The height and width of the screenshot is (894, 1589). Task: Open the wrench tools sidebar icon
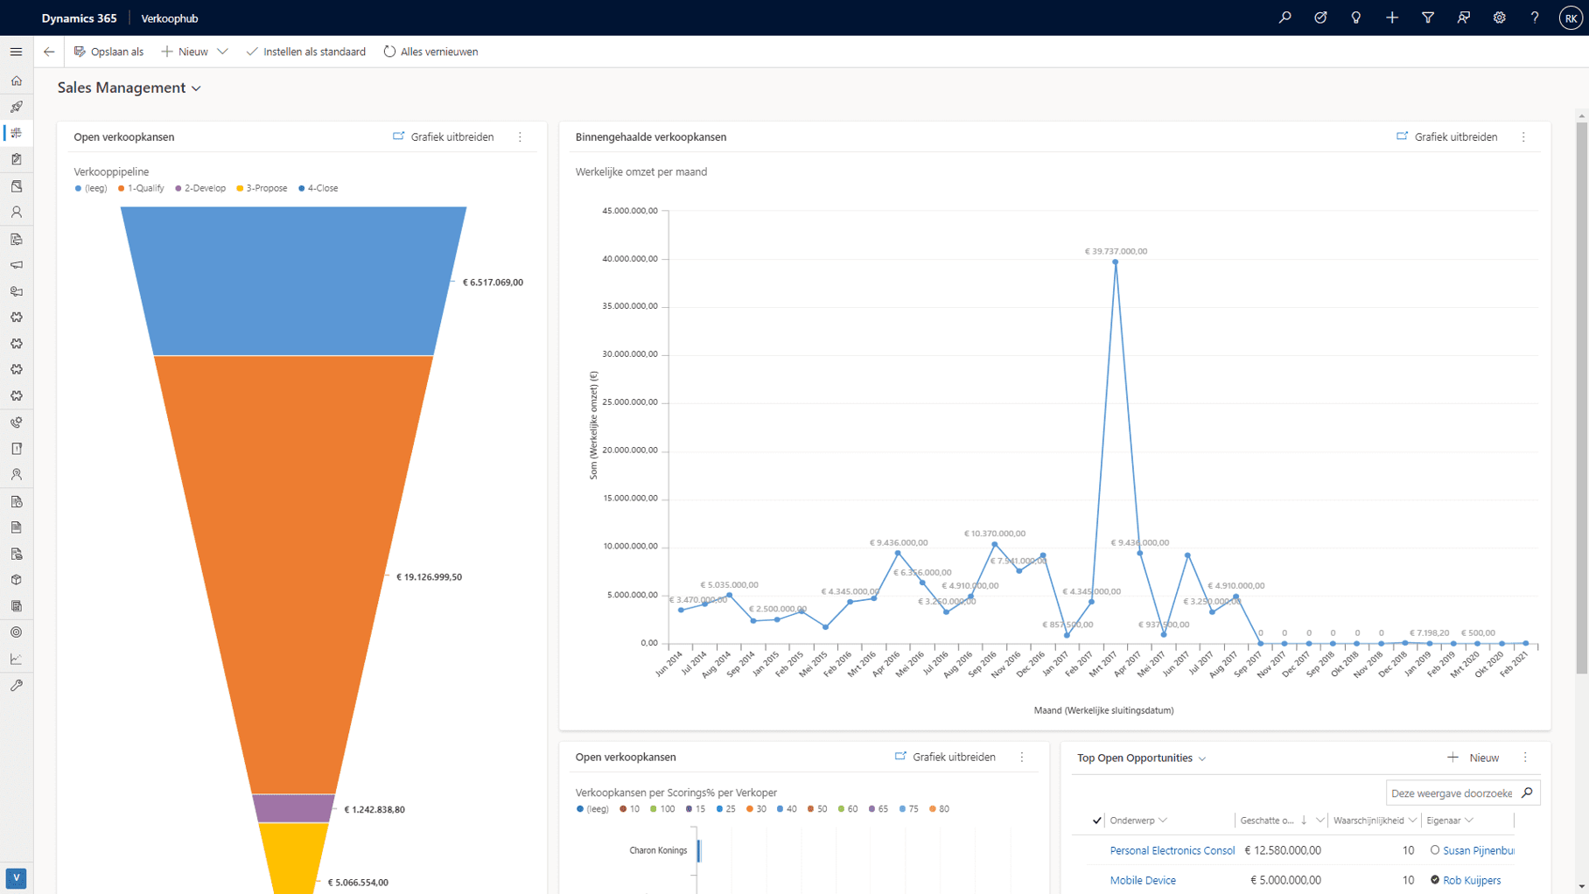coord(16,685)
